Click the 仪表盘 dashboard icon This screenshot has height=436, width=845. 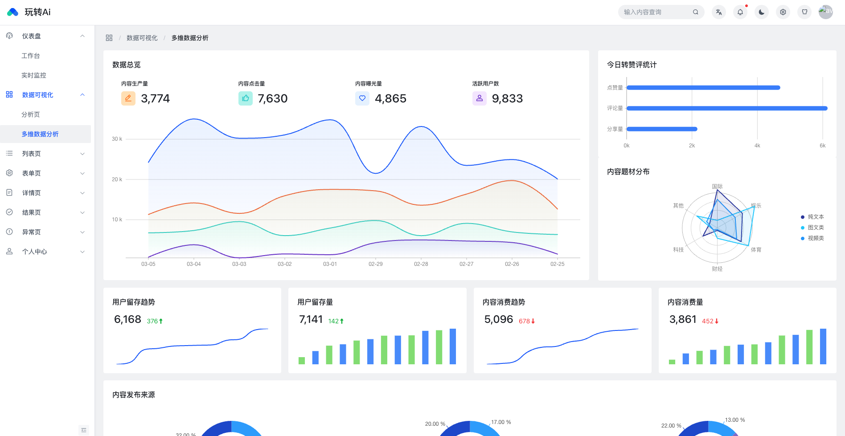9,36
